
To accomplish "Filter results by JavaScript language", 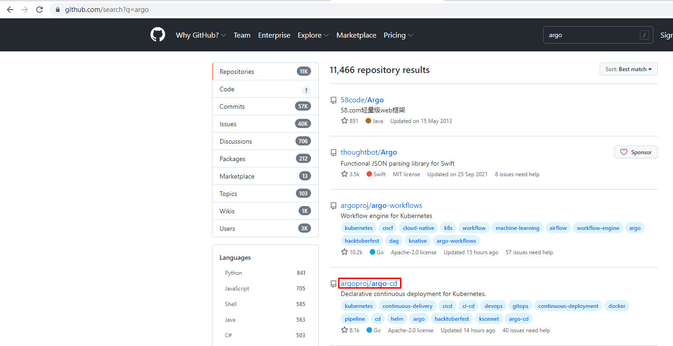I will 265,289.
